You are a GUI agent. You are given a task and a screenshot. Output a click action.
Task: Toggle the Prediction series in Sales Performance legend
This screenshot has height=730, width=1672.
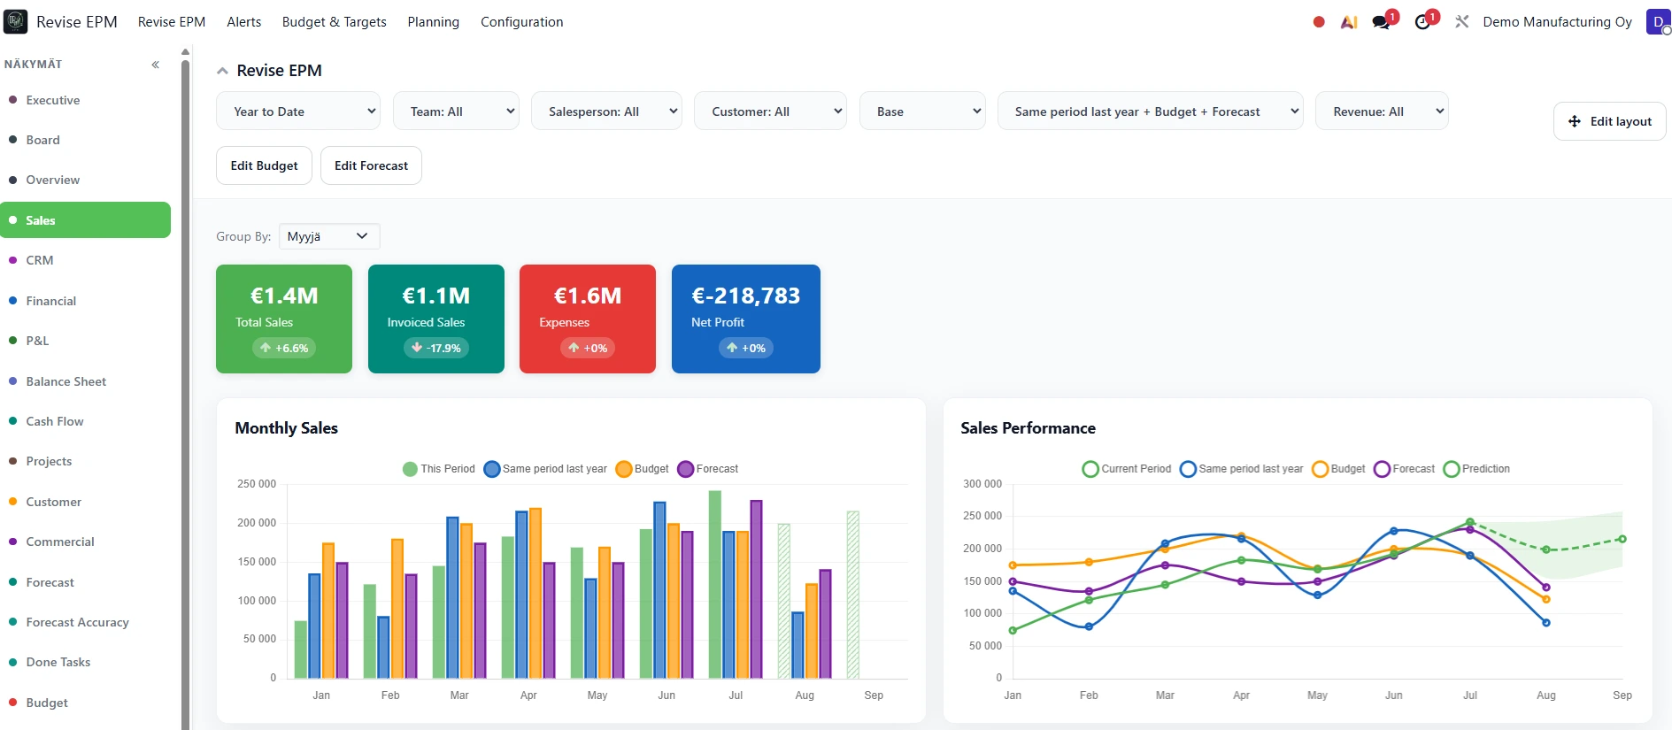coord(1476,469)
